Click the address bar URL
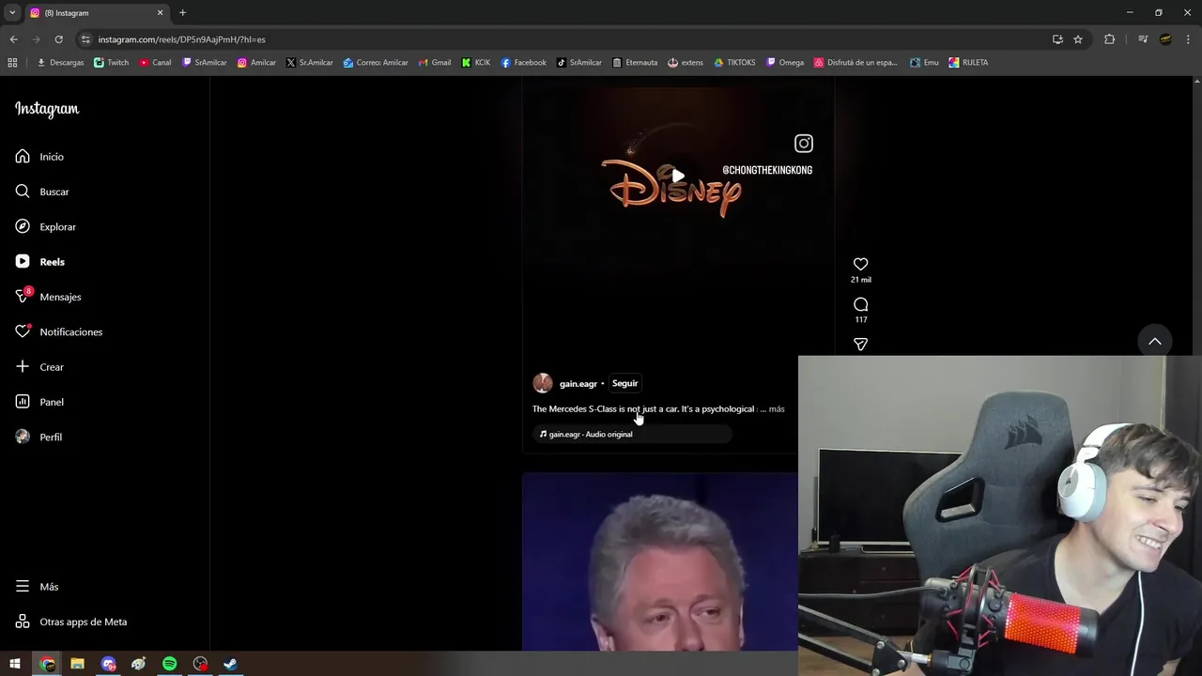Viewport: 1202px width, 676px height. point(181,39)
